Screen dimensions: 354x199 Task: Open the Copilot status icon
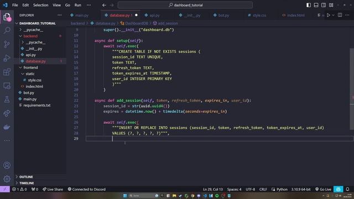coord(338,189)
